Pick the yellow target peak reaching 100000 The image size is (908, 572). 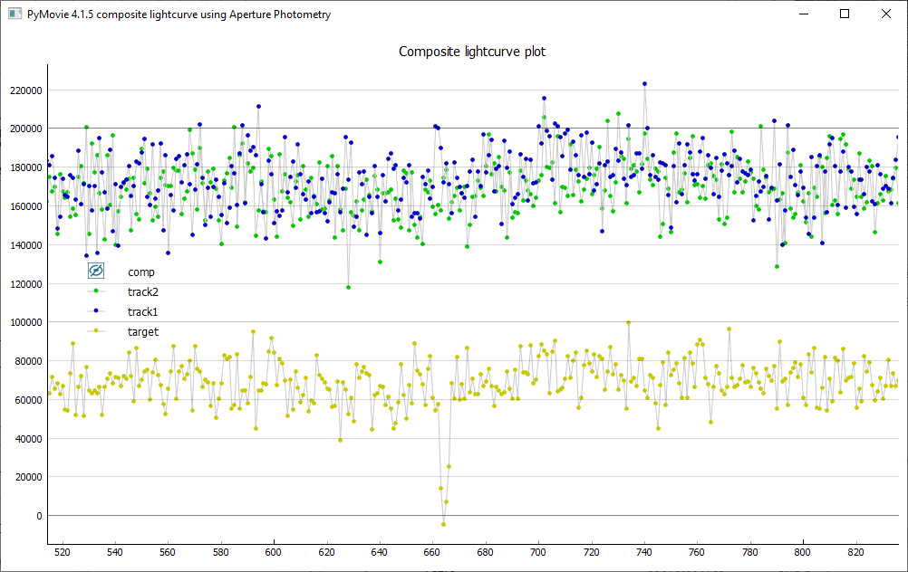[x=628, y=322]
